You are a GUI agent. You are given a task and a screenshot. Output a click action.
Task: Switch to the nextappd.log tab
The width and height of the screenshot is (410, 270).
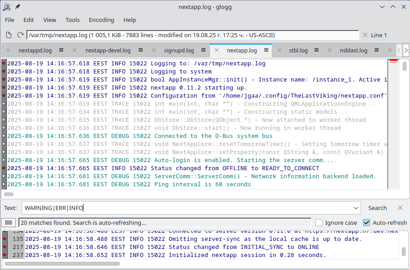click(35, 51)
